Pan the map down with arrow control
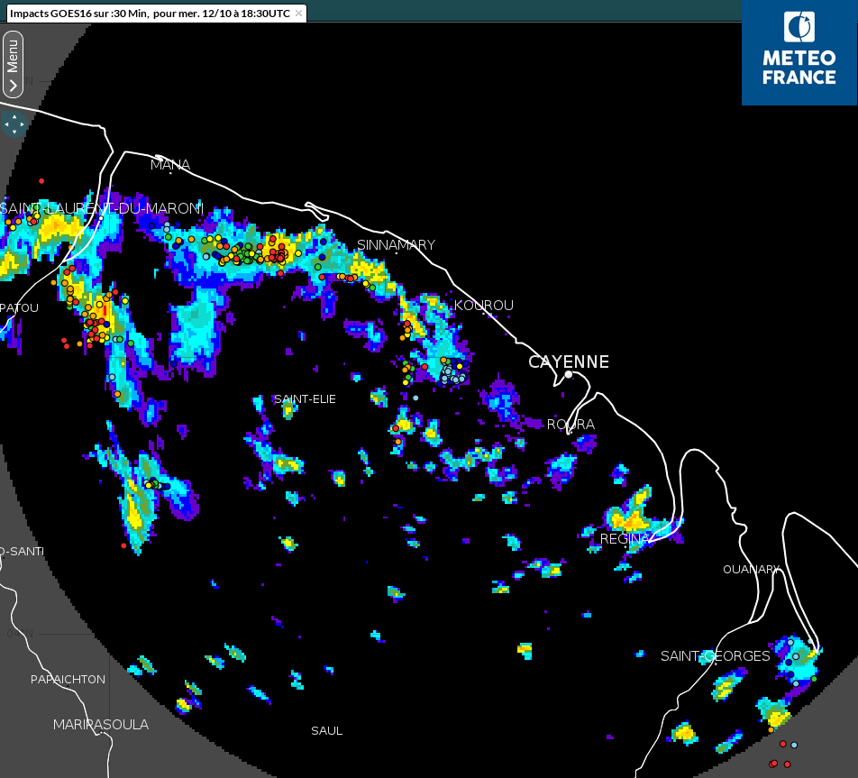The image size is (858, 778). [x=14, y=133]
